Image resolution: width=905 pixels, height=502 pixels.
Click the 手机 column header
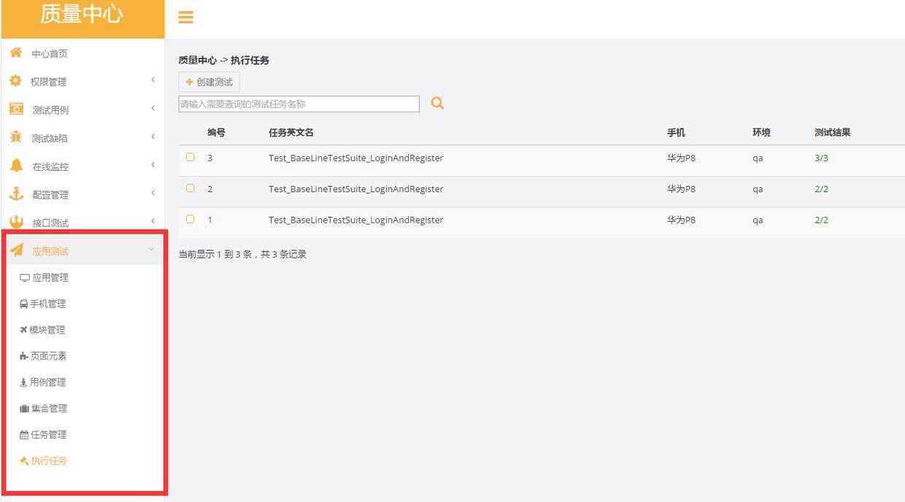[x=676, y=133]
